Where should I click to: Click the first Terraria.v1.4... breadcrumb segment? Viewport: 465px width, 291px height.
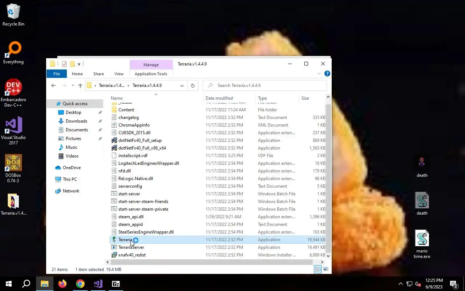tap(112, 85)
